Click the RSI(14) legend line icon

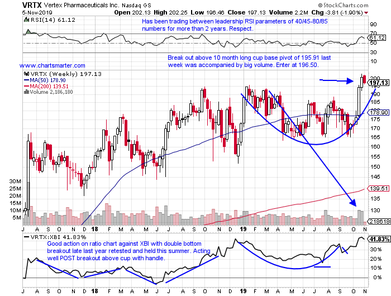26,20
